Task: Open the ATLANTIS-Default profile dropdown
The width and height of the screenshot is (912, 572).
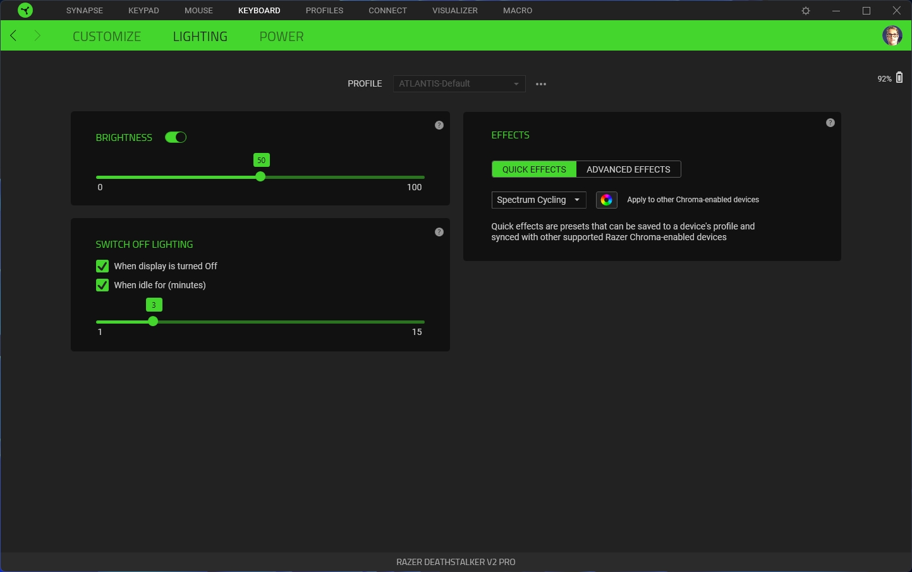Action: pyautogui.click(x=459, y=83)
